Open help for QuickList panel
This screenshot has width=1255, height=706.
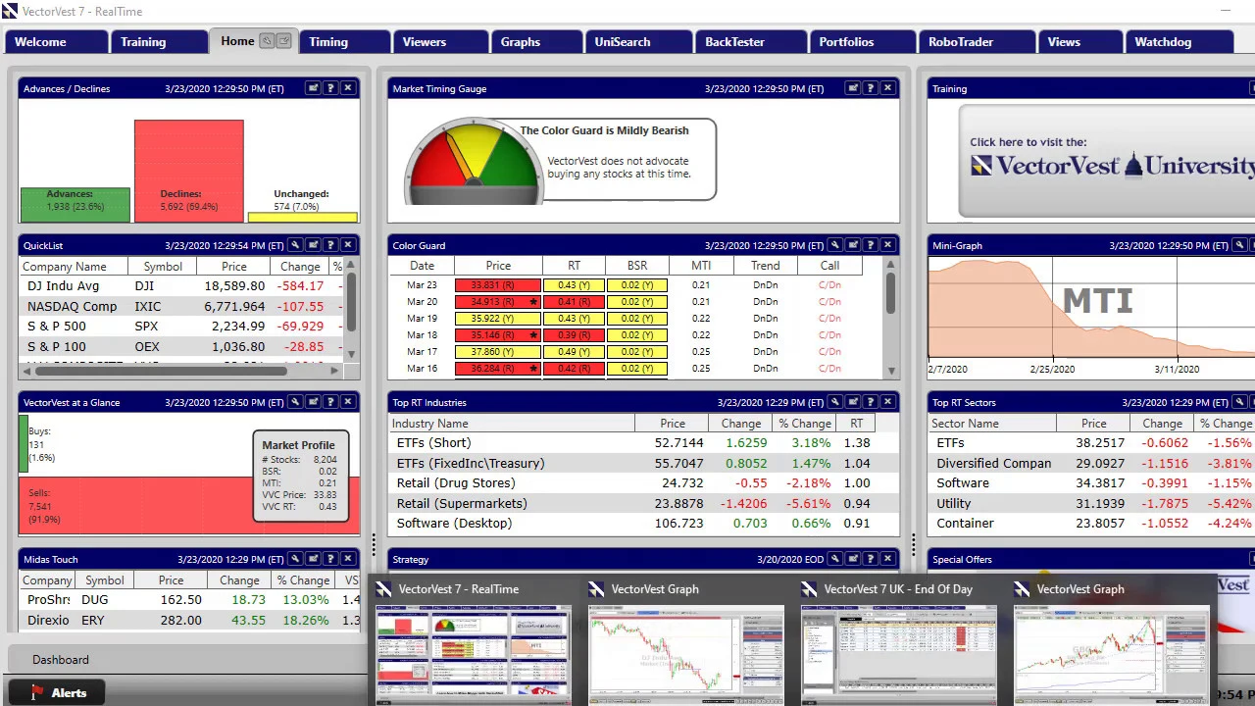tap(330, 245)
